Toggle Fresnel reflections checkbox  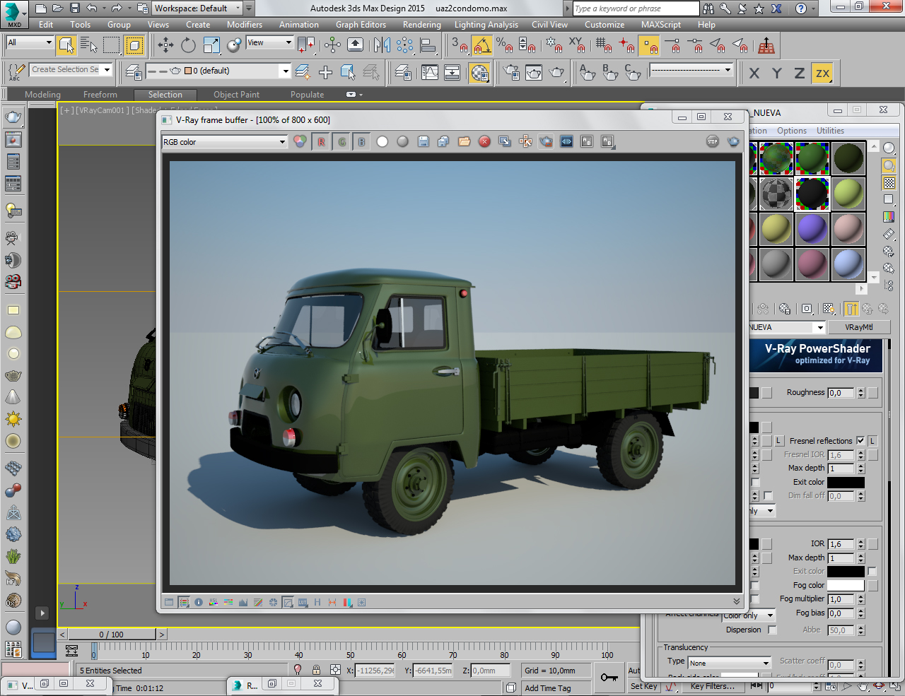[860, 441]
